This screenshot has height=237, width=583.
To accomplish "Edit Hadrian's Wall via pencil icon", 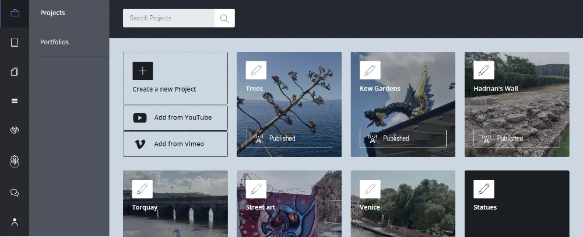I will [x=484, y=70].
